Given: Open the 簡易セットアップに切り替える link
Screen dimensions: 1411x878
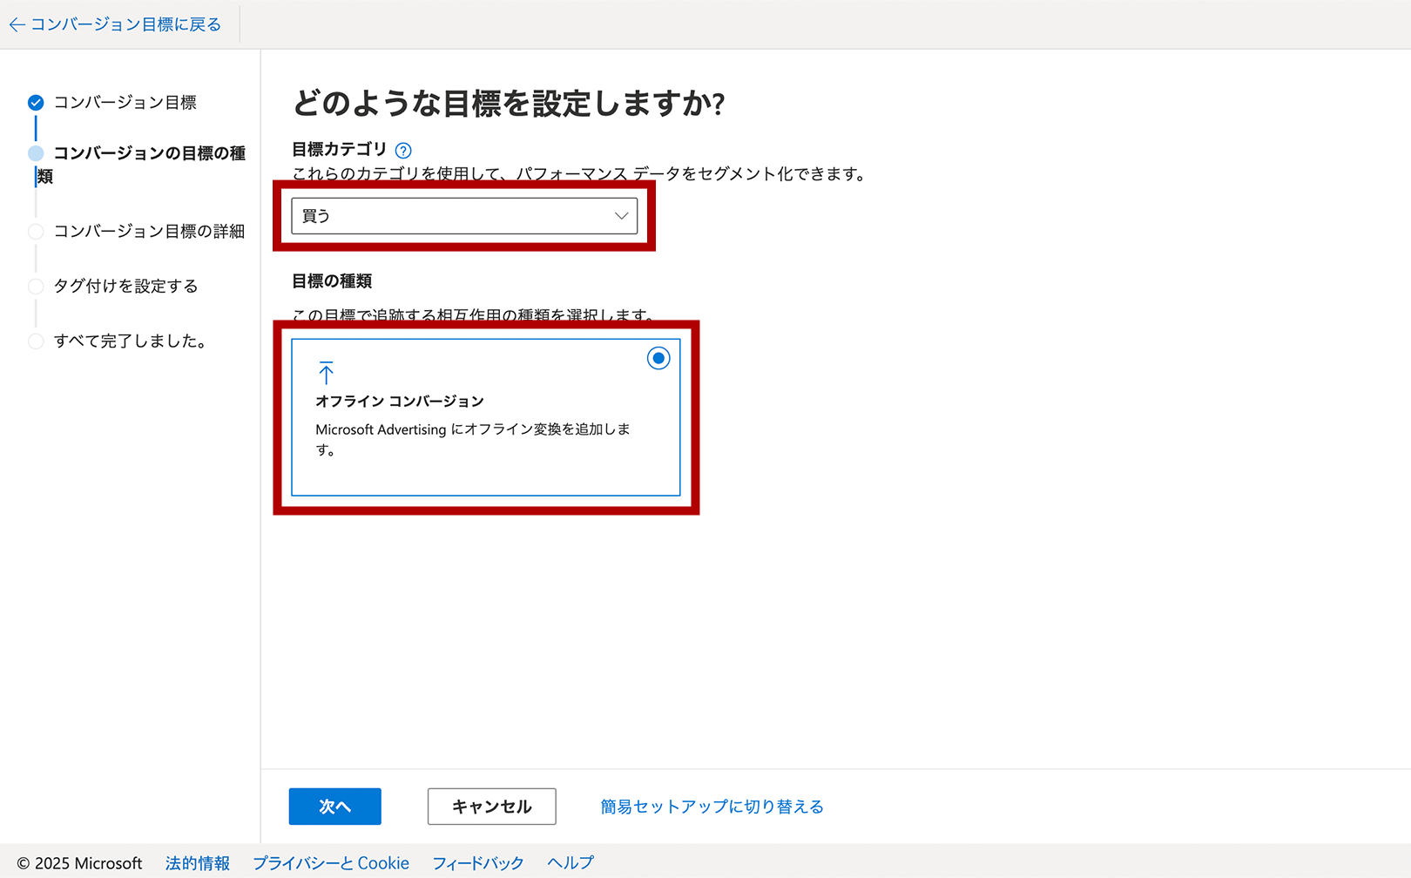Looking at the screenshot, I should tap(711, 807).
